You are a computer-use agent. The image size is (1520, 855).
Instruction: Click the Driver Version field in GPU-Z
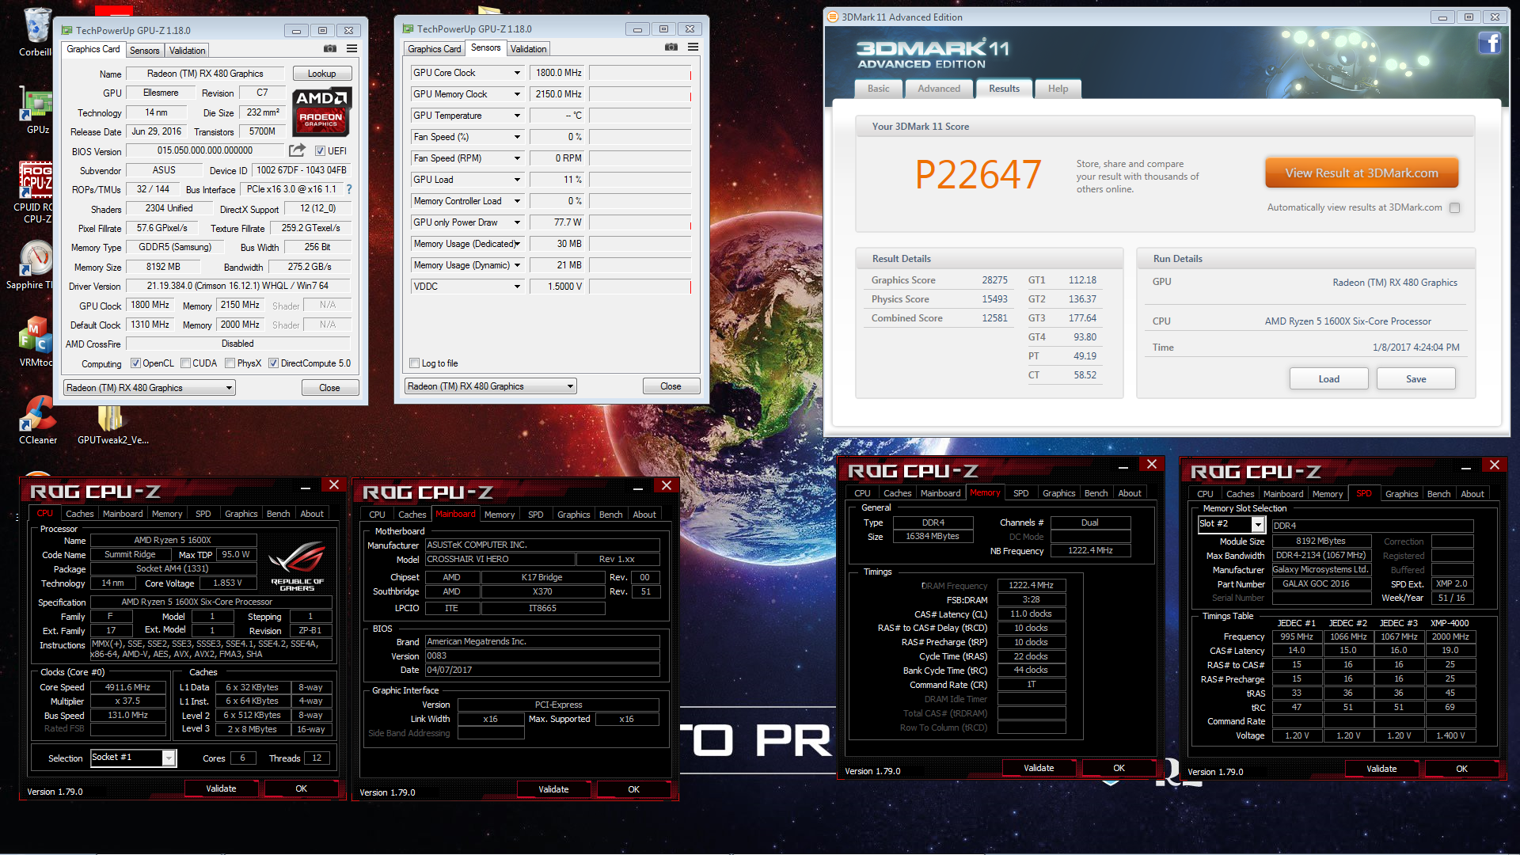pos(237,287)
